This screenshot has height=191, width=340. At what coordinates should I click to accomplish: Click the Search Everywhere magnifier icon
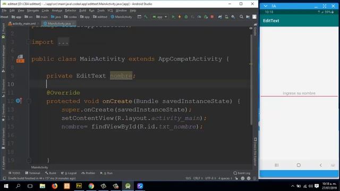click(x=241, y=17)
